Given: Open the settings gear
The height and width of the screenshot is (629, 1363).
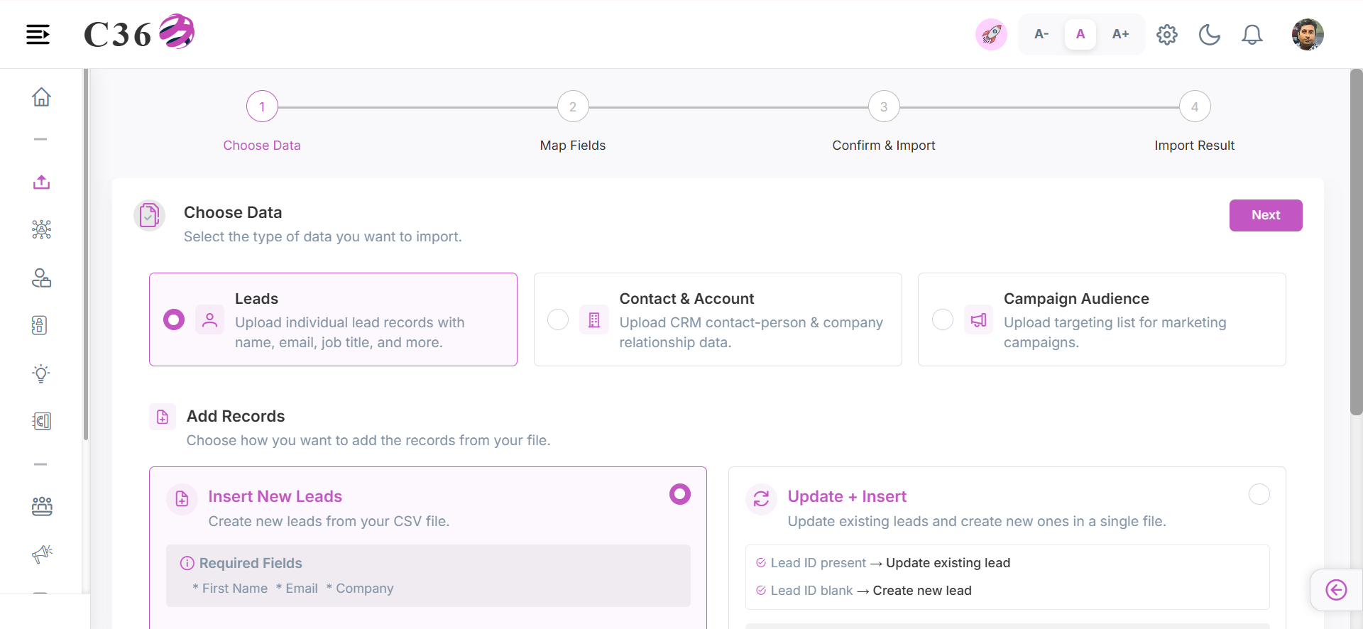Looking at the screenshot, I should [1167, 34].
